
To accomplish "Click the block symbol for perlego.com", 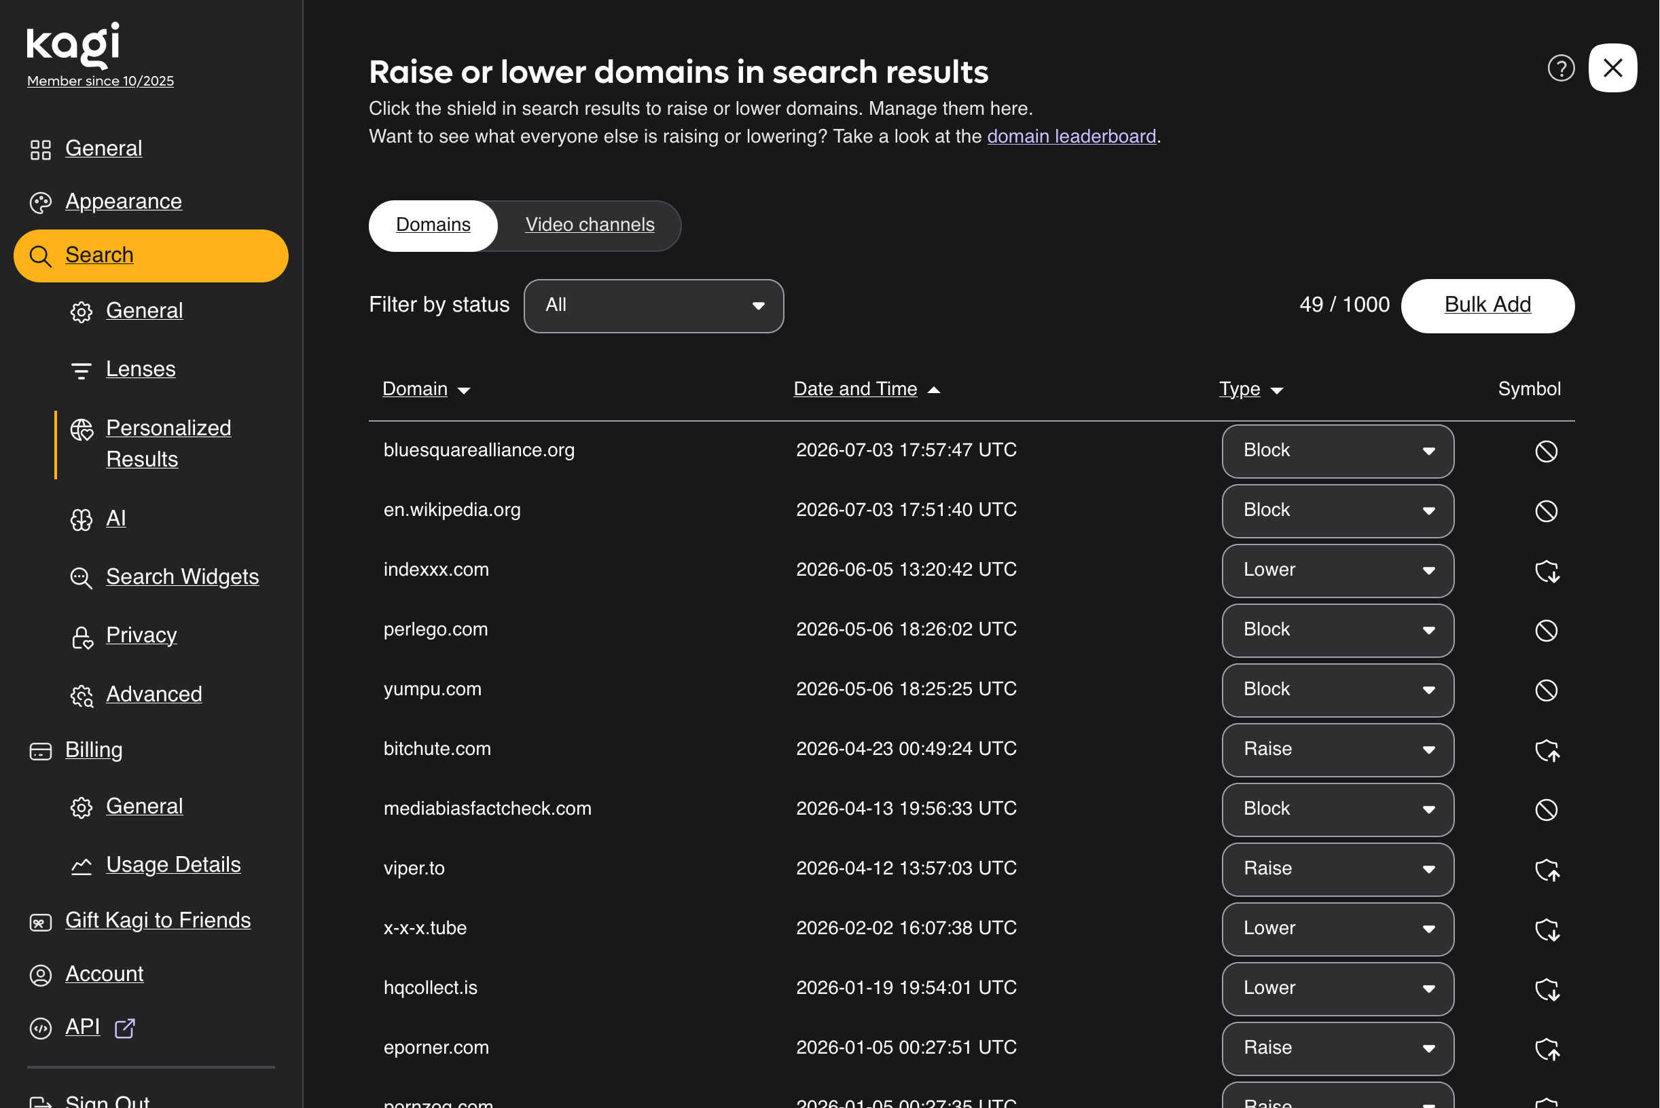I will pyautogui.click(x=1546, y=631).
